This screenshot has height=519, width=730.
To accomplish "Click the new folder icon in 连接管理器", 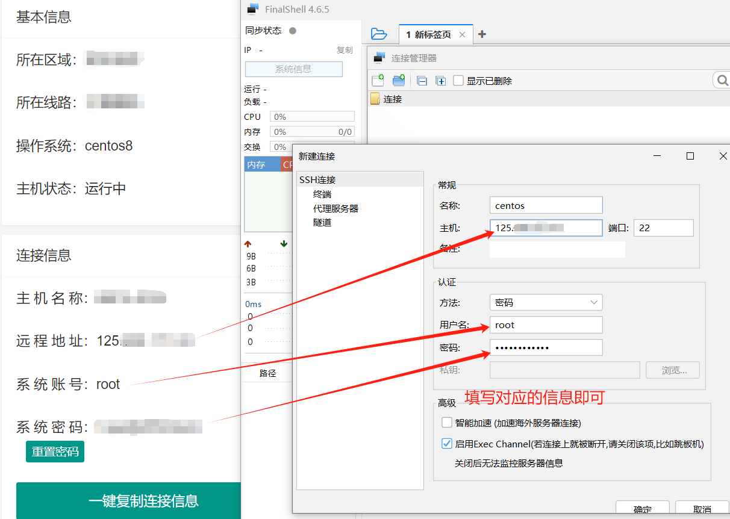I will tap(399, 80).
